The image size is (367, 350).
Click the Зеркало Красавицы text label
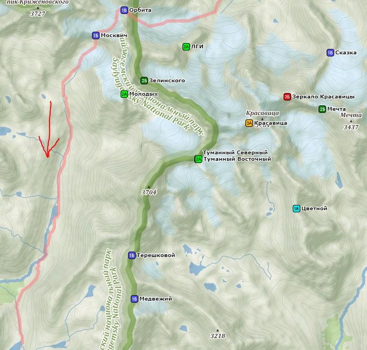(x=323, y=97)
